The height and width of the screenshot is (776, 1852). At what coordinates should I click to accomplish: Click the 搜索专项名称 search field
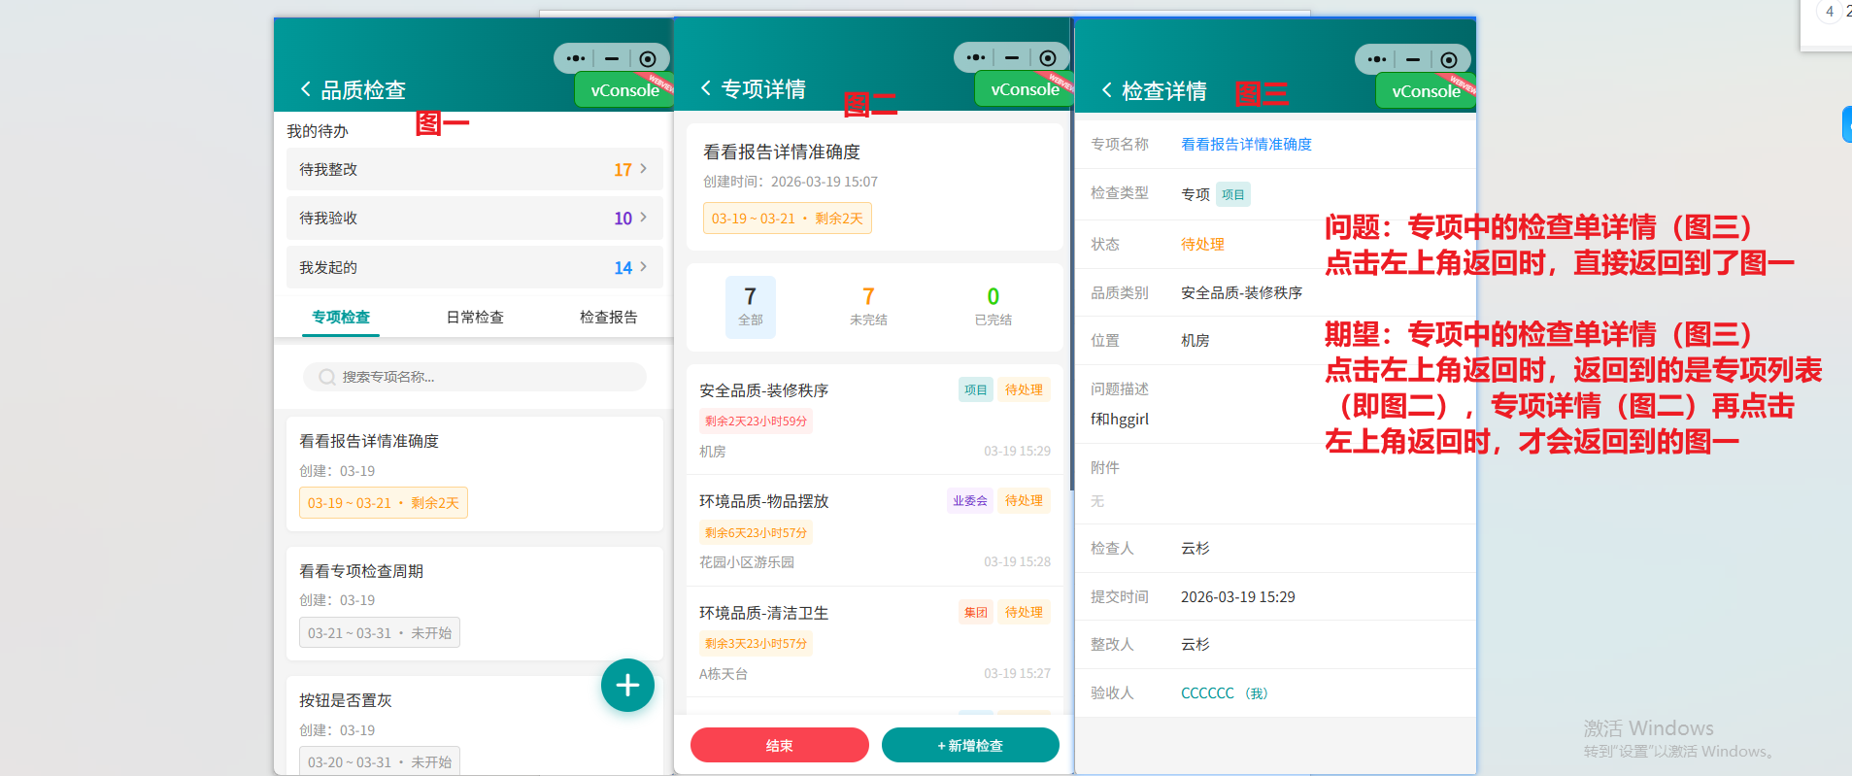pyautogui.click(x=486, y=377)
